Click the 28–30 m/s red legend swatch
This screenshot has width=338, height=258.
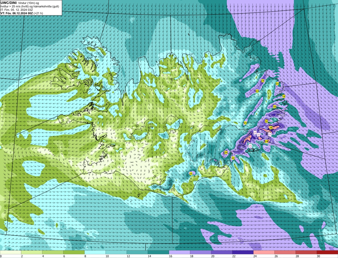click(306, 252)
